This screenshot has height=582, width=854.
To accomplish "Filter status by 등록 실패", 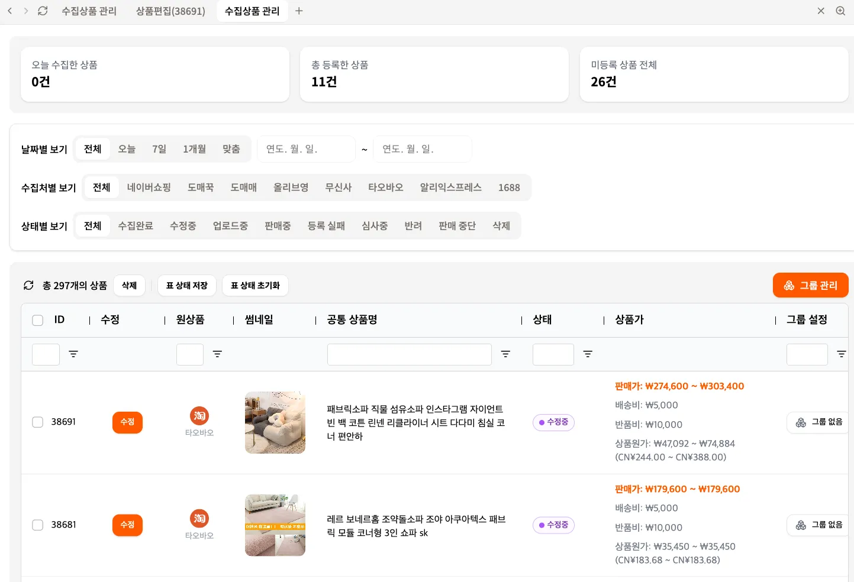I will coord(326,226).
